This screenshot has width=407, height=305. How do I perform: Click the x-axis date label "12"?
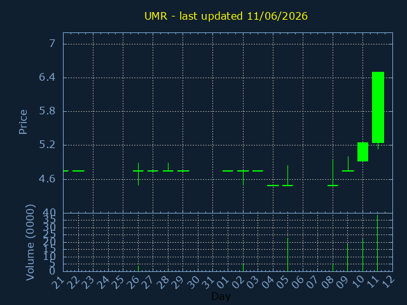click(387, 282)
